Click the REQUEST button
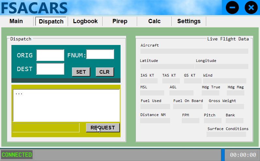The image size is (260, 161). point(103,128)
